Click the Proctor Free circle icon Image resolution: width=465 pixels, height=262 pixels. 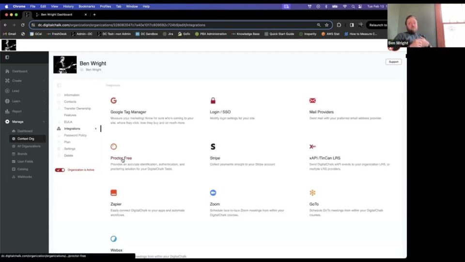[x=113, y=147]
